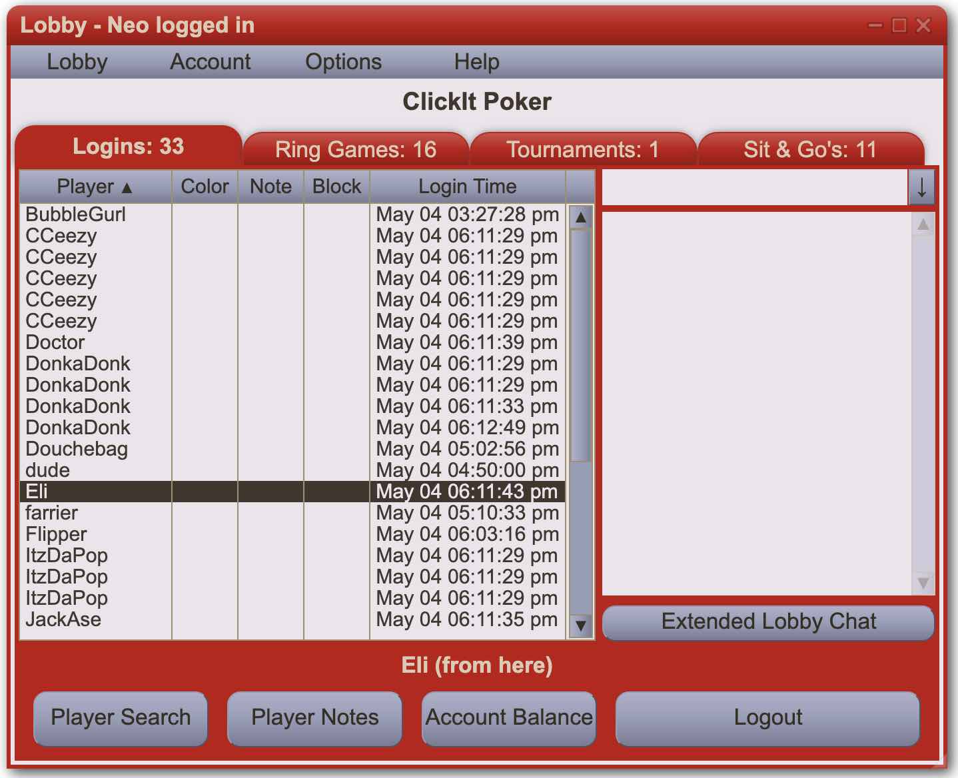The height and width of the screenshot is (778, 958).
Task: Click the Player Search button
Action: (x=121, y=718)
